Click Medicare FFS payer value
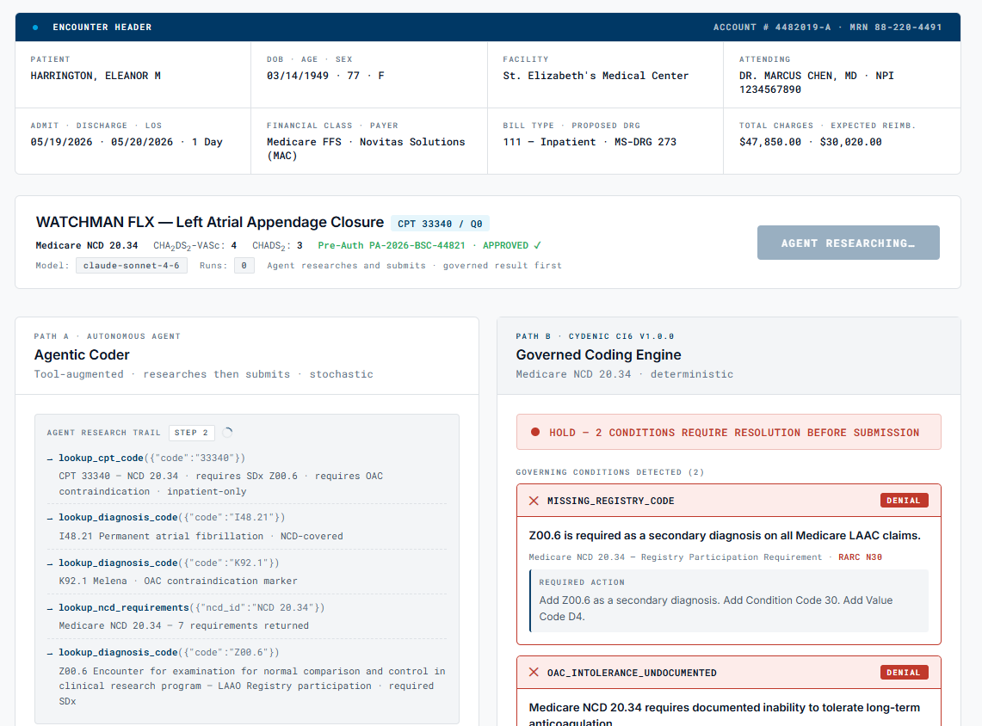The image size is (982, 726). 304,142
